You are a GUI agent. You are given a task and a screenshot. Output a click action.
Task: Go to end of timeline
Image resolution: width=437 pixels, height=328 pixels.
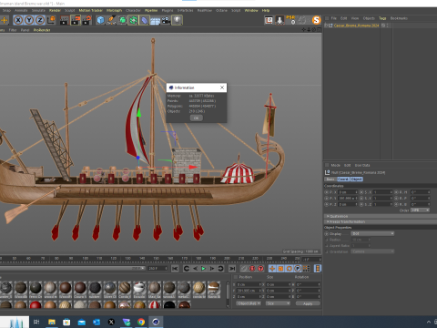point(232,269)
